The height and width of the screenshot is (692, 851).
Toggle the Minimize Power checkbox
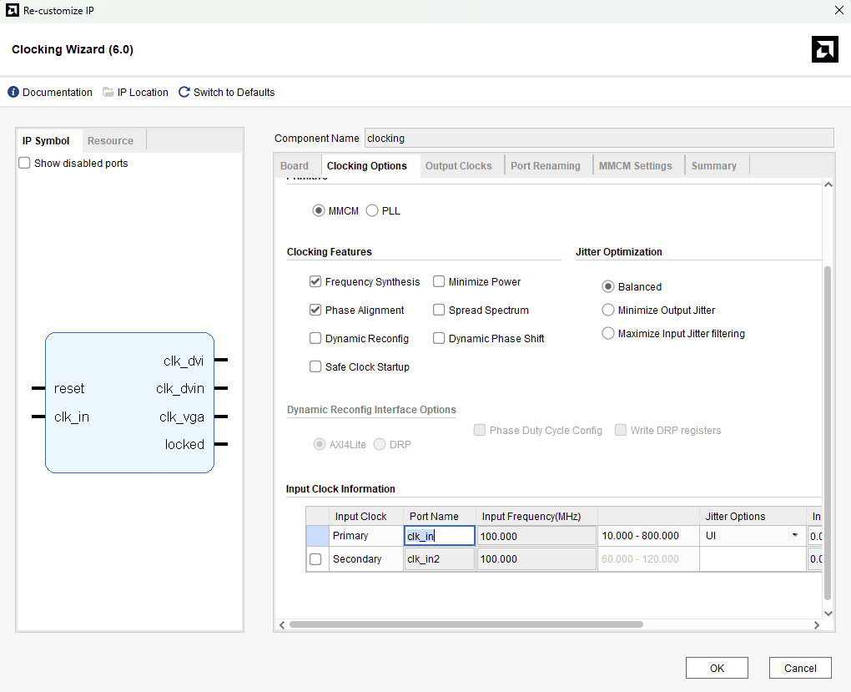coord(439,282)
